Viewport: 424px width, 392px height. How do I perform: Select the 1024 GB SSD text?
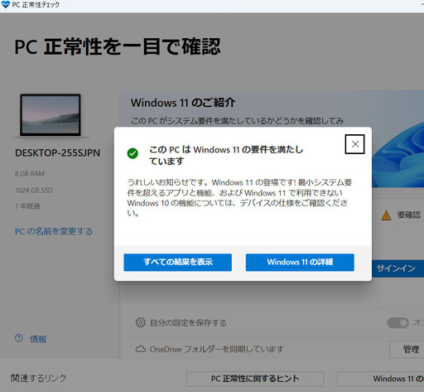[34, 191]
